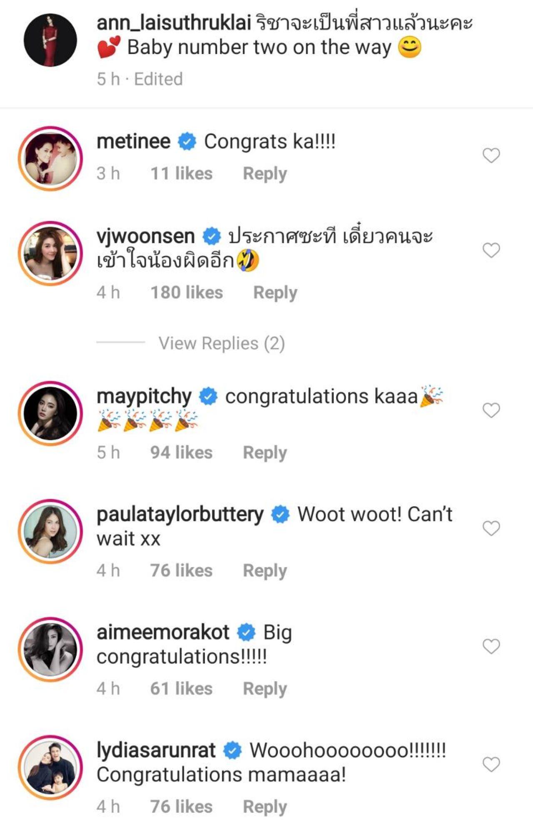Tap heart beside aimeemorakot's comment
The image size is (533, 820).
491,646
